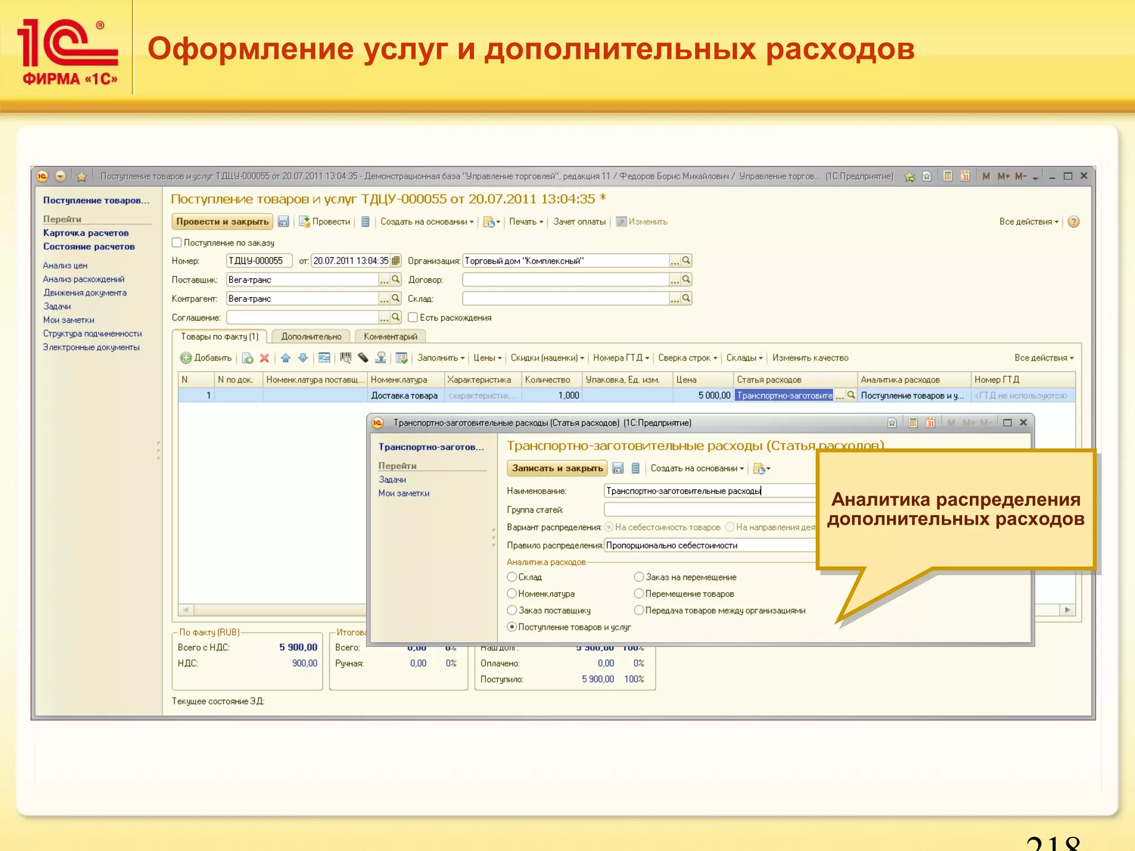Click the list icon in Статья расходов dialog toolbar
The image size is (1135, 851).
click(x=636, y=469)
